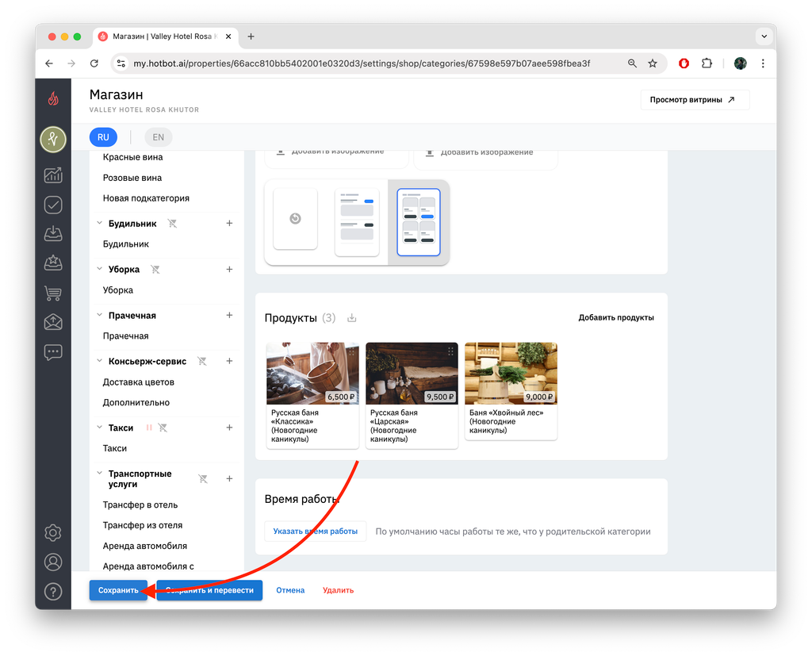The width and height of the screenshot is (812, 656).
Task: Open settings gear icon in sidebar
Action: click(53, 533)
